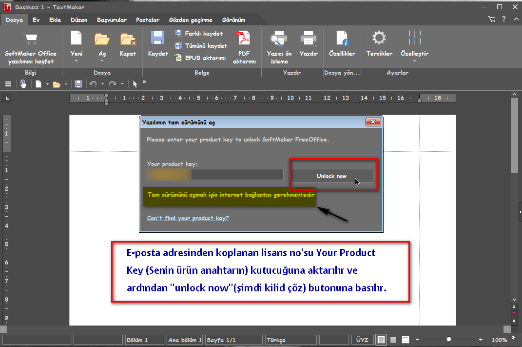The image size is (522, 347).
Task: Open help with the question mark icon
Action: [x=504, y=20]
